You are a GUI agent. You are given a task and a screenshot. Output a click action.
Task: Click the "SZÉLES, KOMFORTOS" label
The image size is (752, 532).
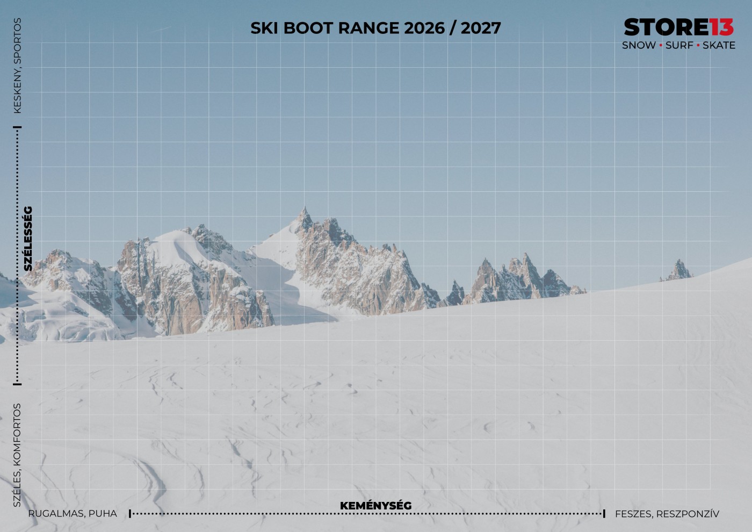(17, 455)
